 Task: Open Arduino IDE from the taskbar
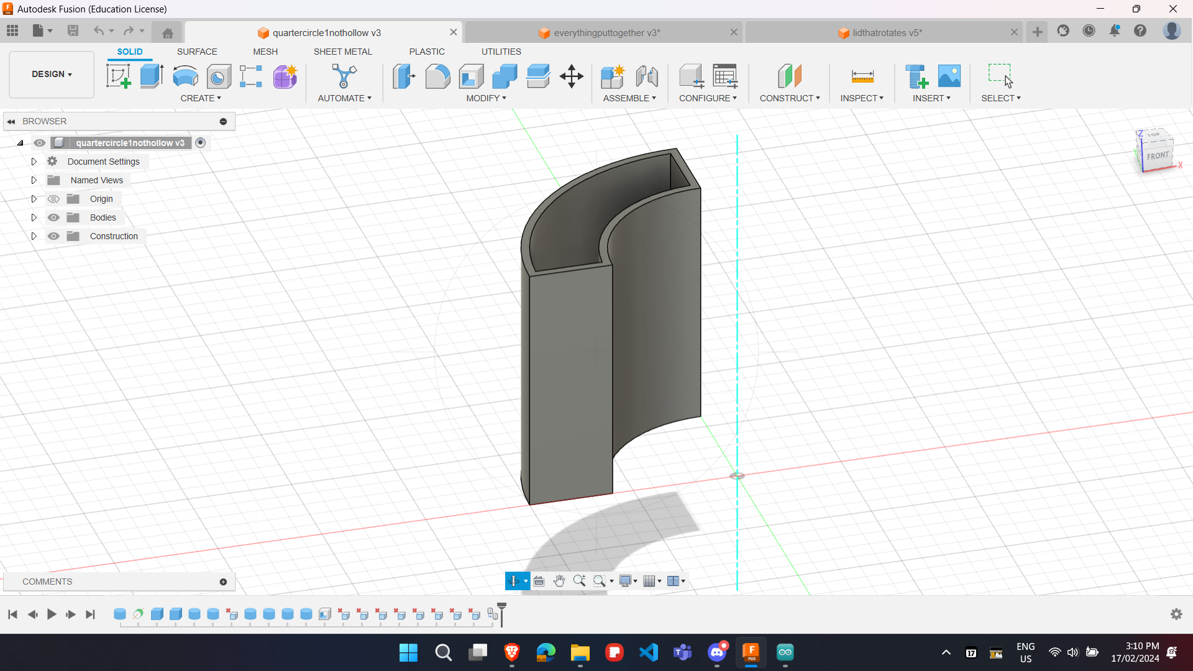(785, 652)
